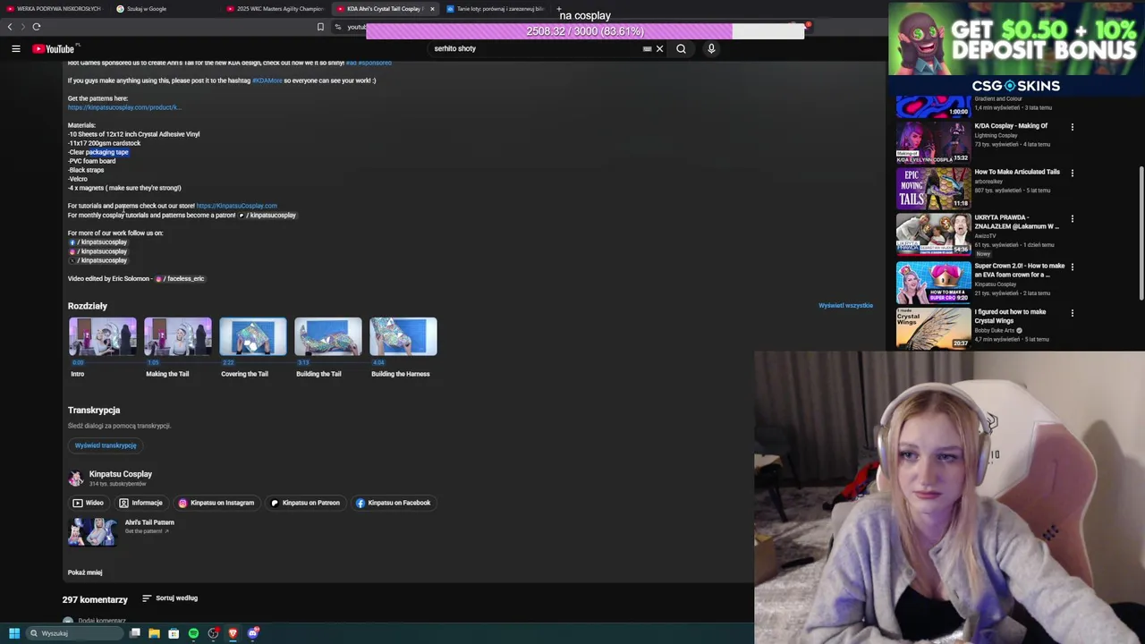
Task: Open options for Crystal Wings video
Action: click(x=1072, y=313)
